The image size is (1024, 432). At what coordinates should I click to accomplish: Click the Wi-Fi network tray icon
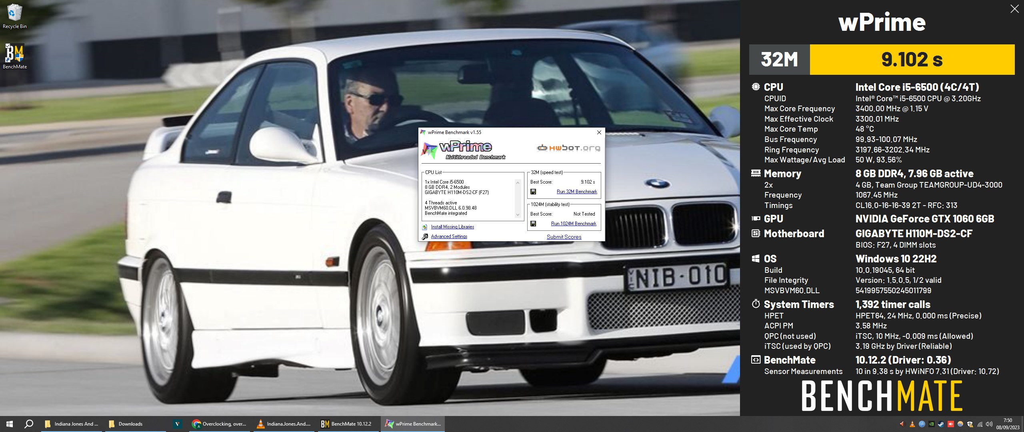tap(980, 424)
